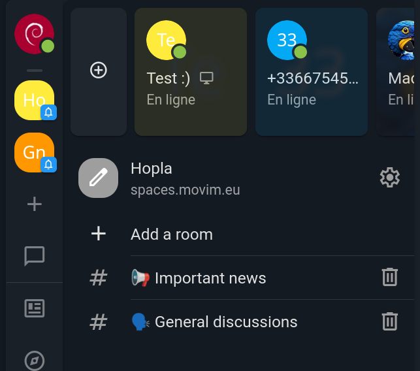
Task: Click the Hopla pencil edit avatar
Action: coord(98,178)
